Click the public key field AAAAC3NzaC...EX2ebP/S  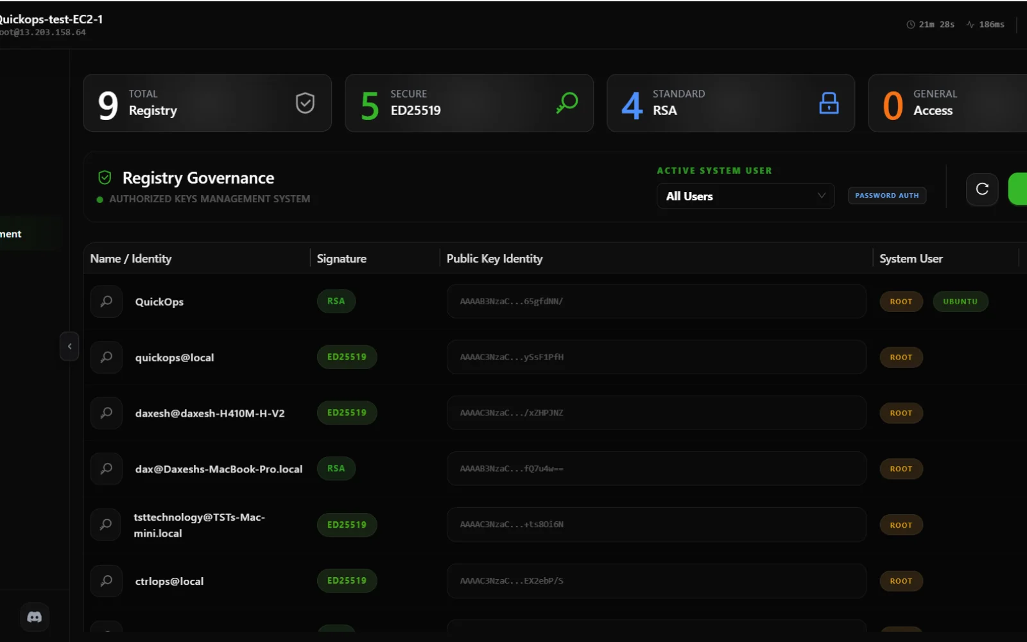(657, 581)
